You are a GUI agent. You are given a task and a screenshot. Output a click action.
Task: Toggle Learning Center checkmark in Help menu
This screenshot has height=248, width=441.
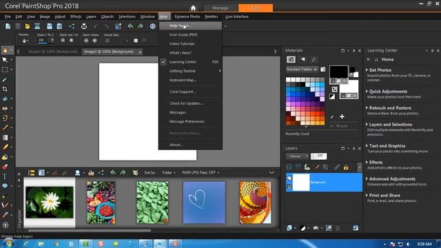163,62
